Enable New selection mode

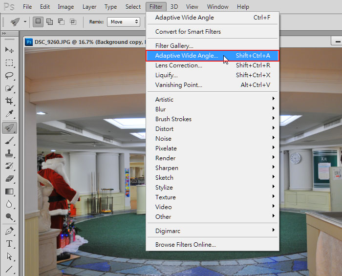click(x=38, y=22)
